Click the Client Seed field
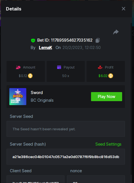 coord(35,179)
